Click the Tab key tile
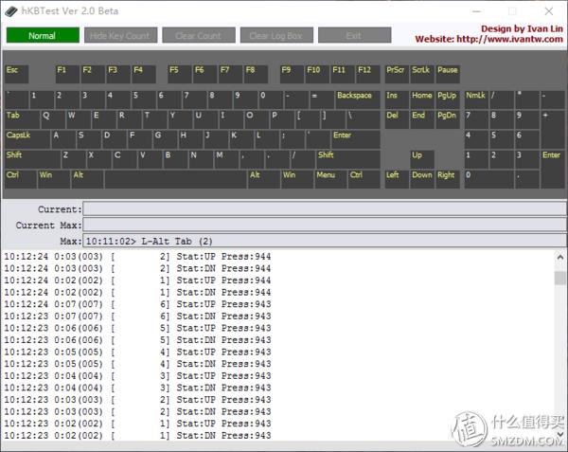Image resolution: width=568 pixels, height=452 pixels. pyautogui.click(x=22, y=119)
